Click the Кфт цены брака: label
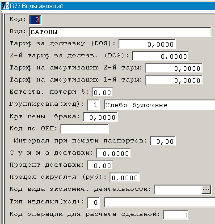 point(45,116)
